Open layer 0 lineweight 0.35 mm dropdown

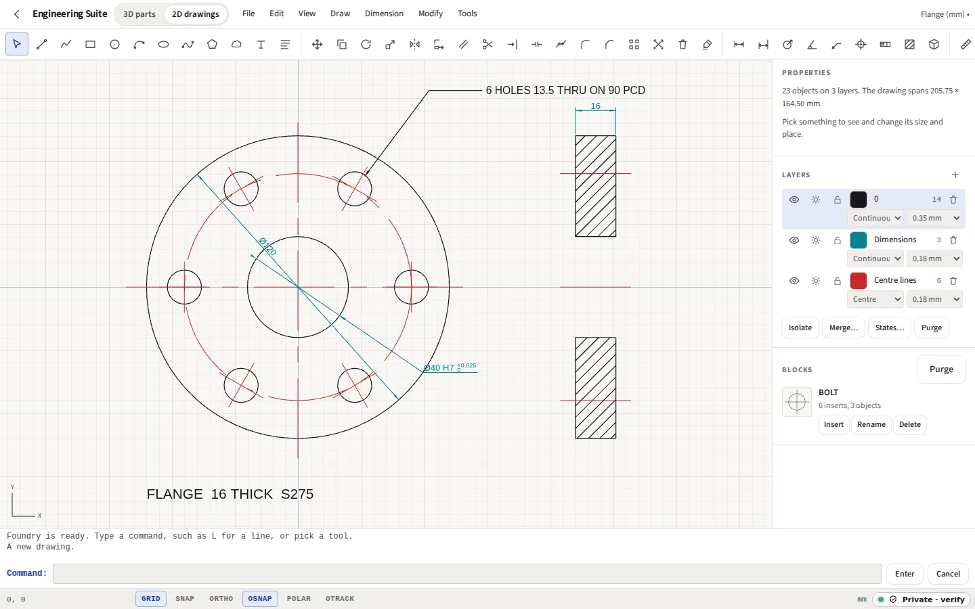click(934, 218)
